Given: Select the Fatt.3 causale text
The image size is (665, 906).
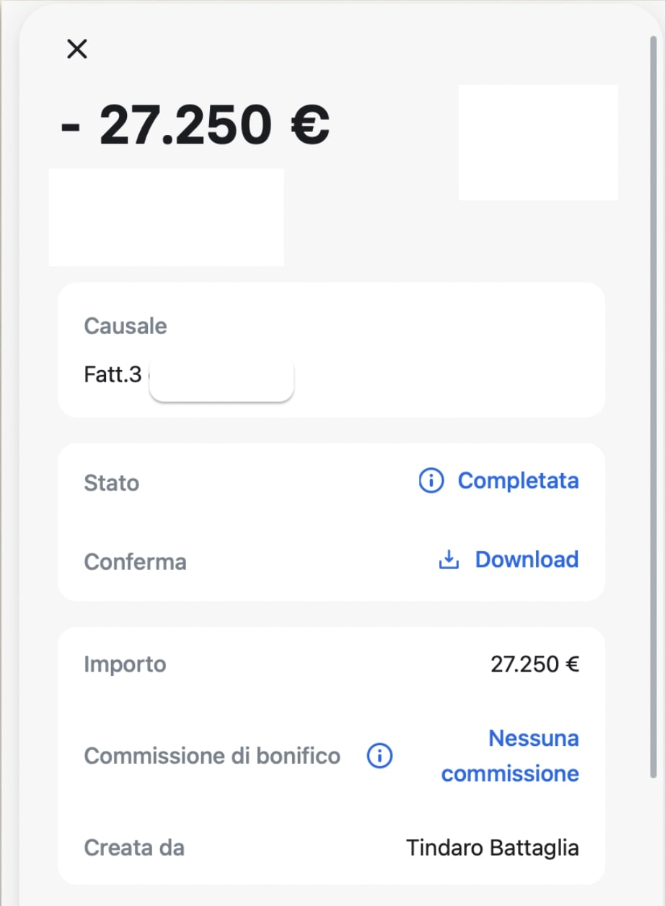Looking at the screenshot, I should 113,375.
